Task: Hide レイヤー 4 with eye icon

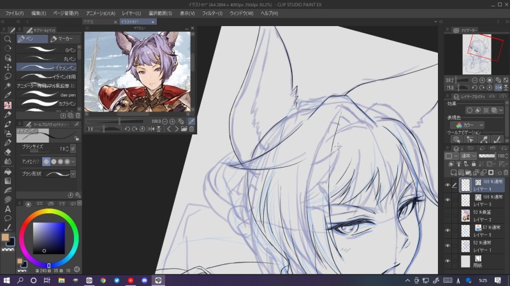Action: click(448, 185)
